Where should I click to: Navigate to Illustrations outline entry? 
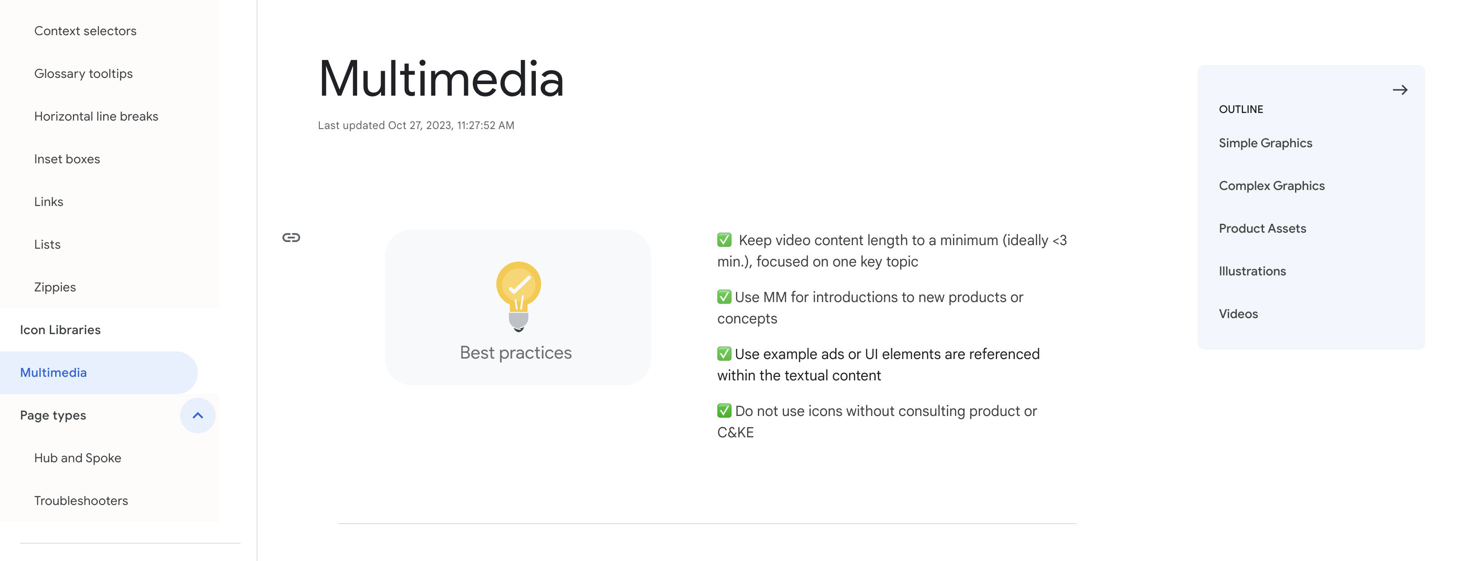(x=1252, y=271)
